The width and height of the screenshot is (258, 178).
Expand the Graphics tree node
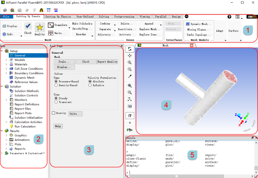(x=6, y=136)
